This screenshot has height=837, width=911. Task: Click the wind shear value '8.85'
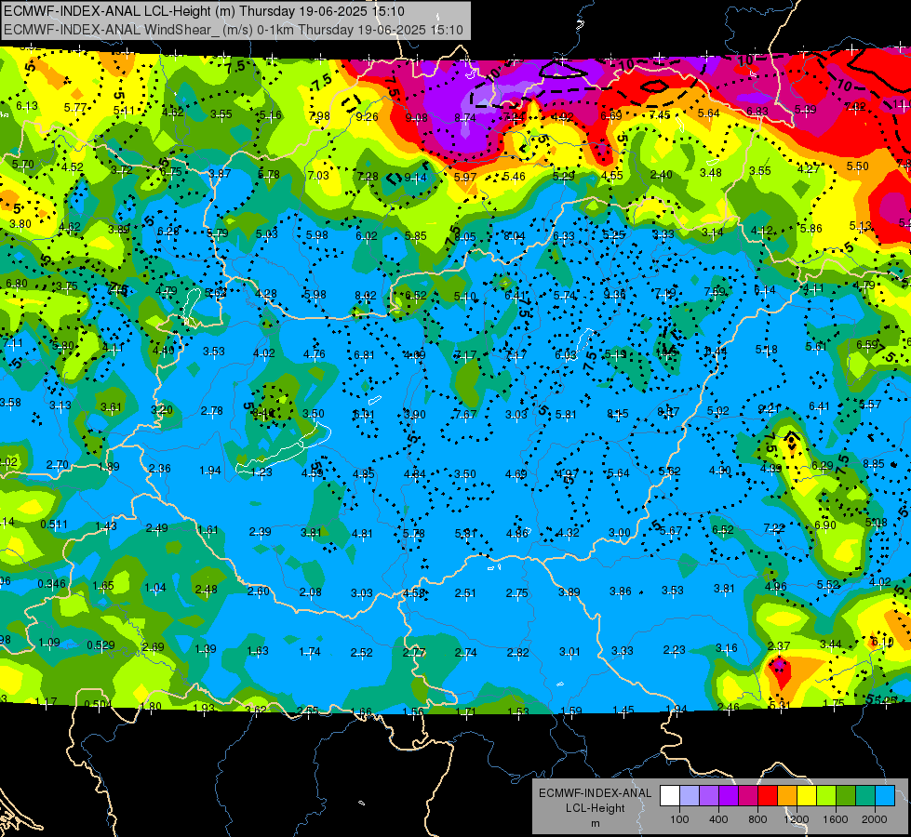874,463
